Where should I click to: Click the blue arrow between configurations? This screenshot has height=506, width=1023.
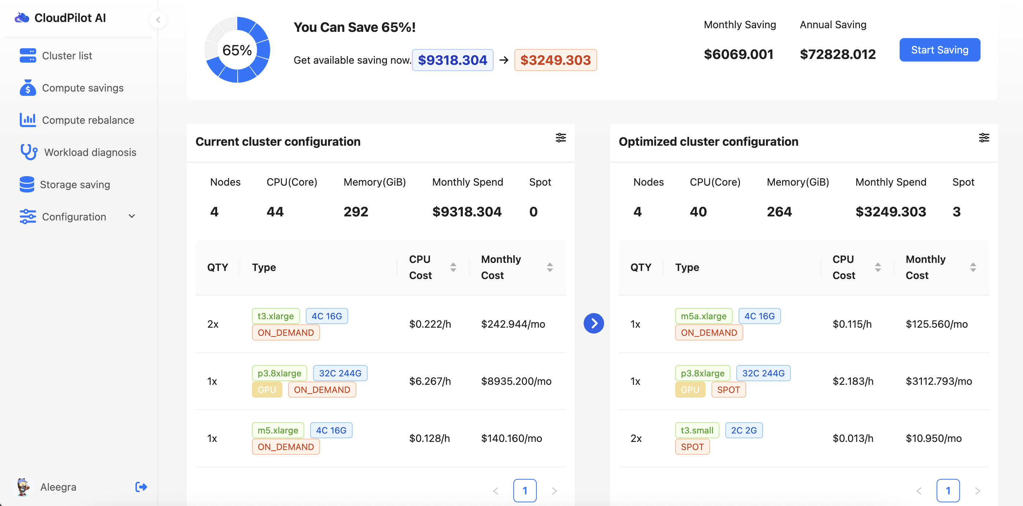pyautogui.click(x=593, y=323)
